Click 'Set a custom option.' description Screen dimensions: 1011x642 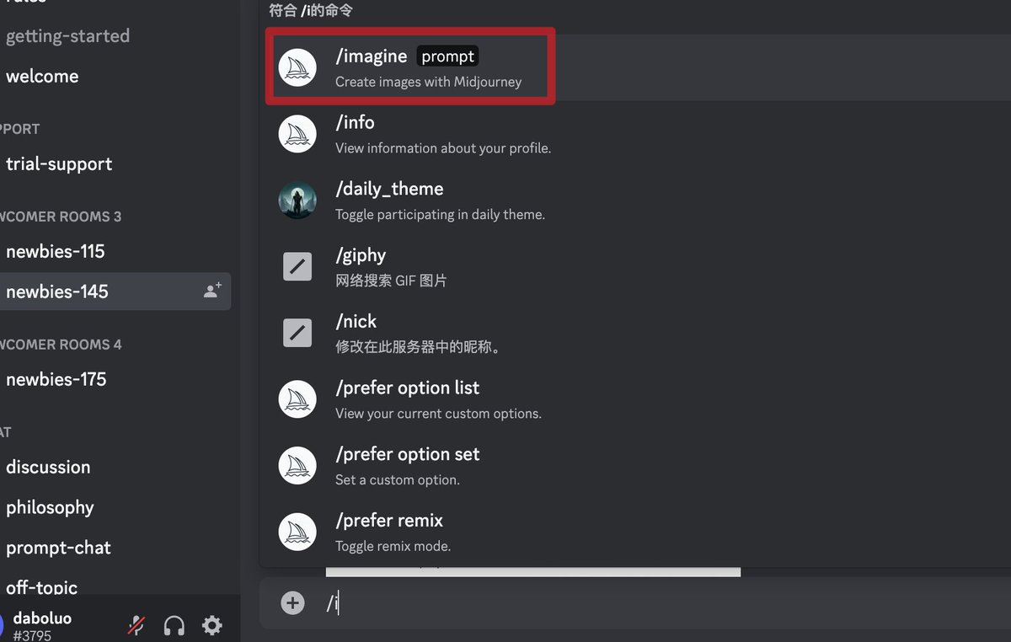(x=398, y=480)
